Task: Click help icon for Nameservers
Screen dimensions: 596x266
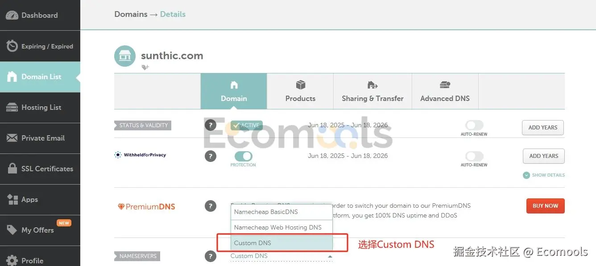Action: tap(210, 256)
